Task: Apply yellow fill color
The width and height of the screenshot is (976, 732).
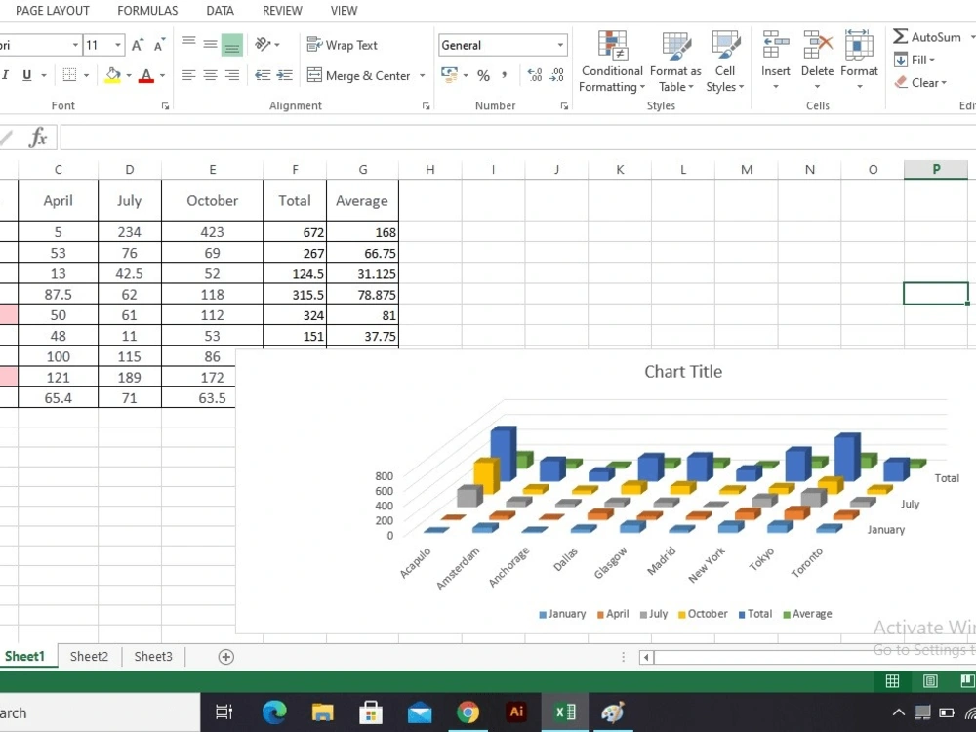Action: tap(112, 75)
